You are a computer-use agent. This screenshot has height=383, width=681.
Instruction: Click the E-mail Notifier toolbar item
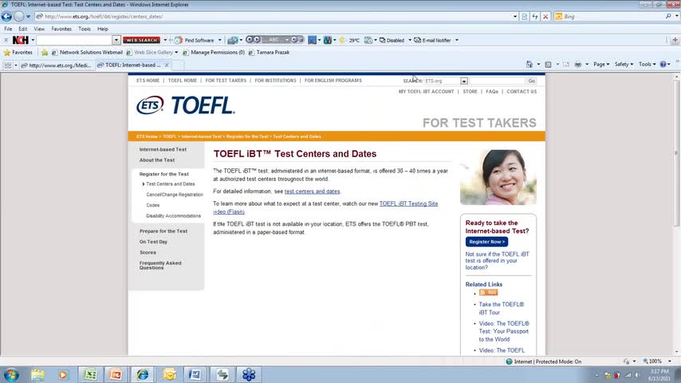(432, 40)
